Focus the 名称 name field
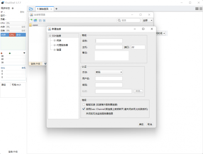 click(x=109, y=41)
